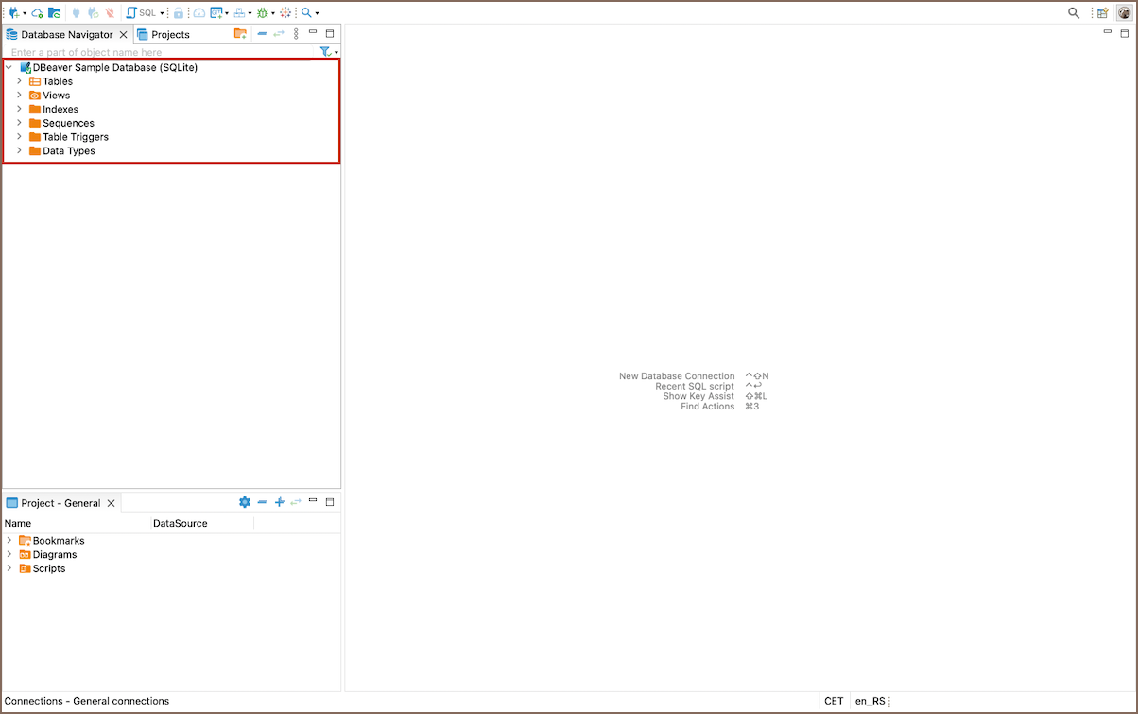Screen dimensions: 1138x714
Task: Select the Database Navigator tab
Action: coord(66,35)
